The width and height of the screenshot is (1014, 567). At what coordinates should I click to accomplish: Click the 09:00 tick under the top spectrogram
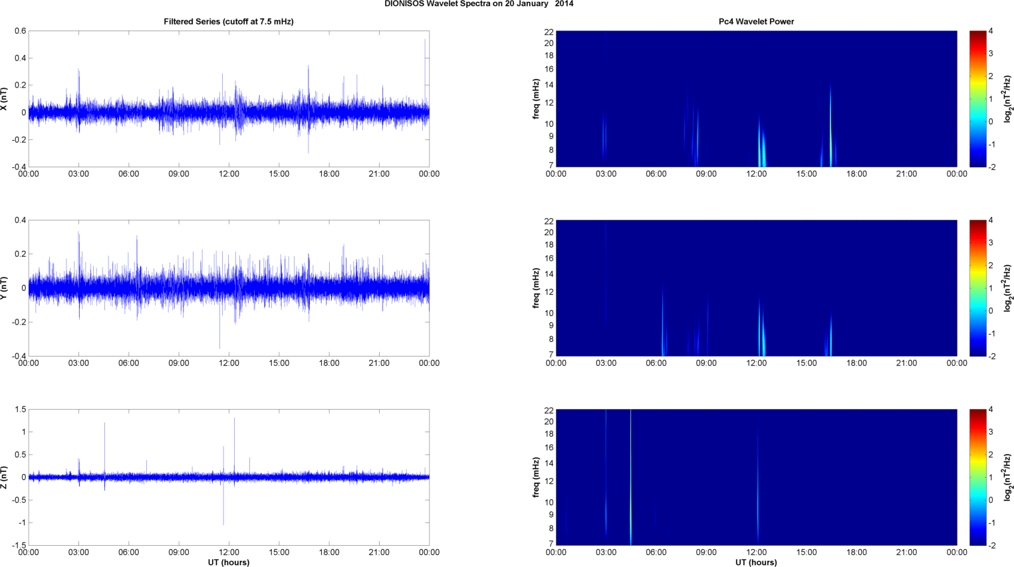pos(706,174)
